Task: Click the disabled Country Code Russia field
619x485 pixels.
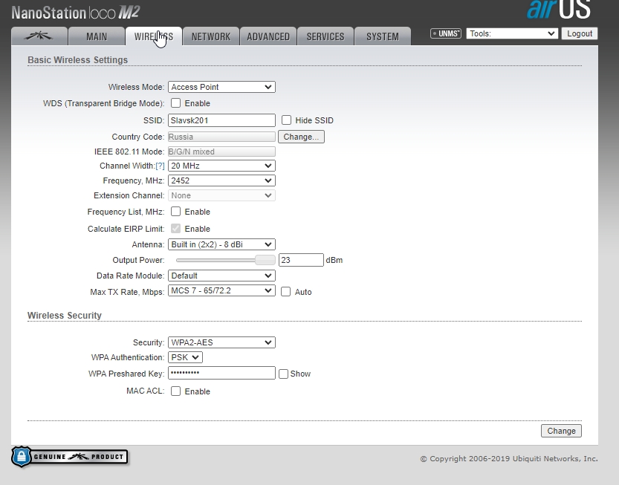Action: pyautogui.click(x=221, y=137)
